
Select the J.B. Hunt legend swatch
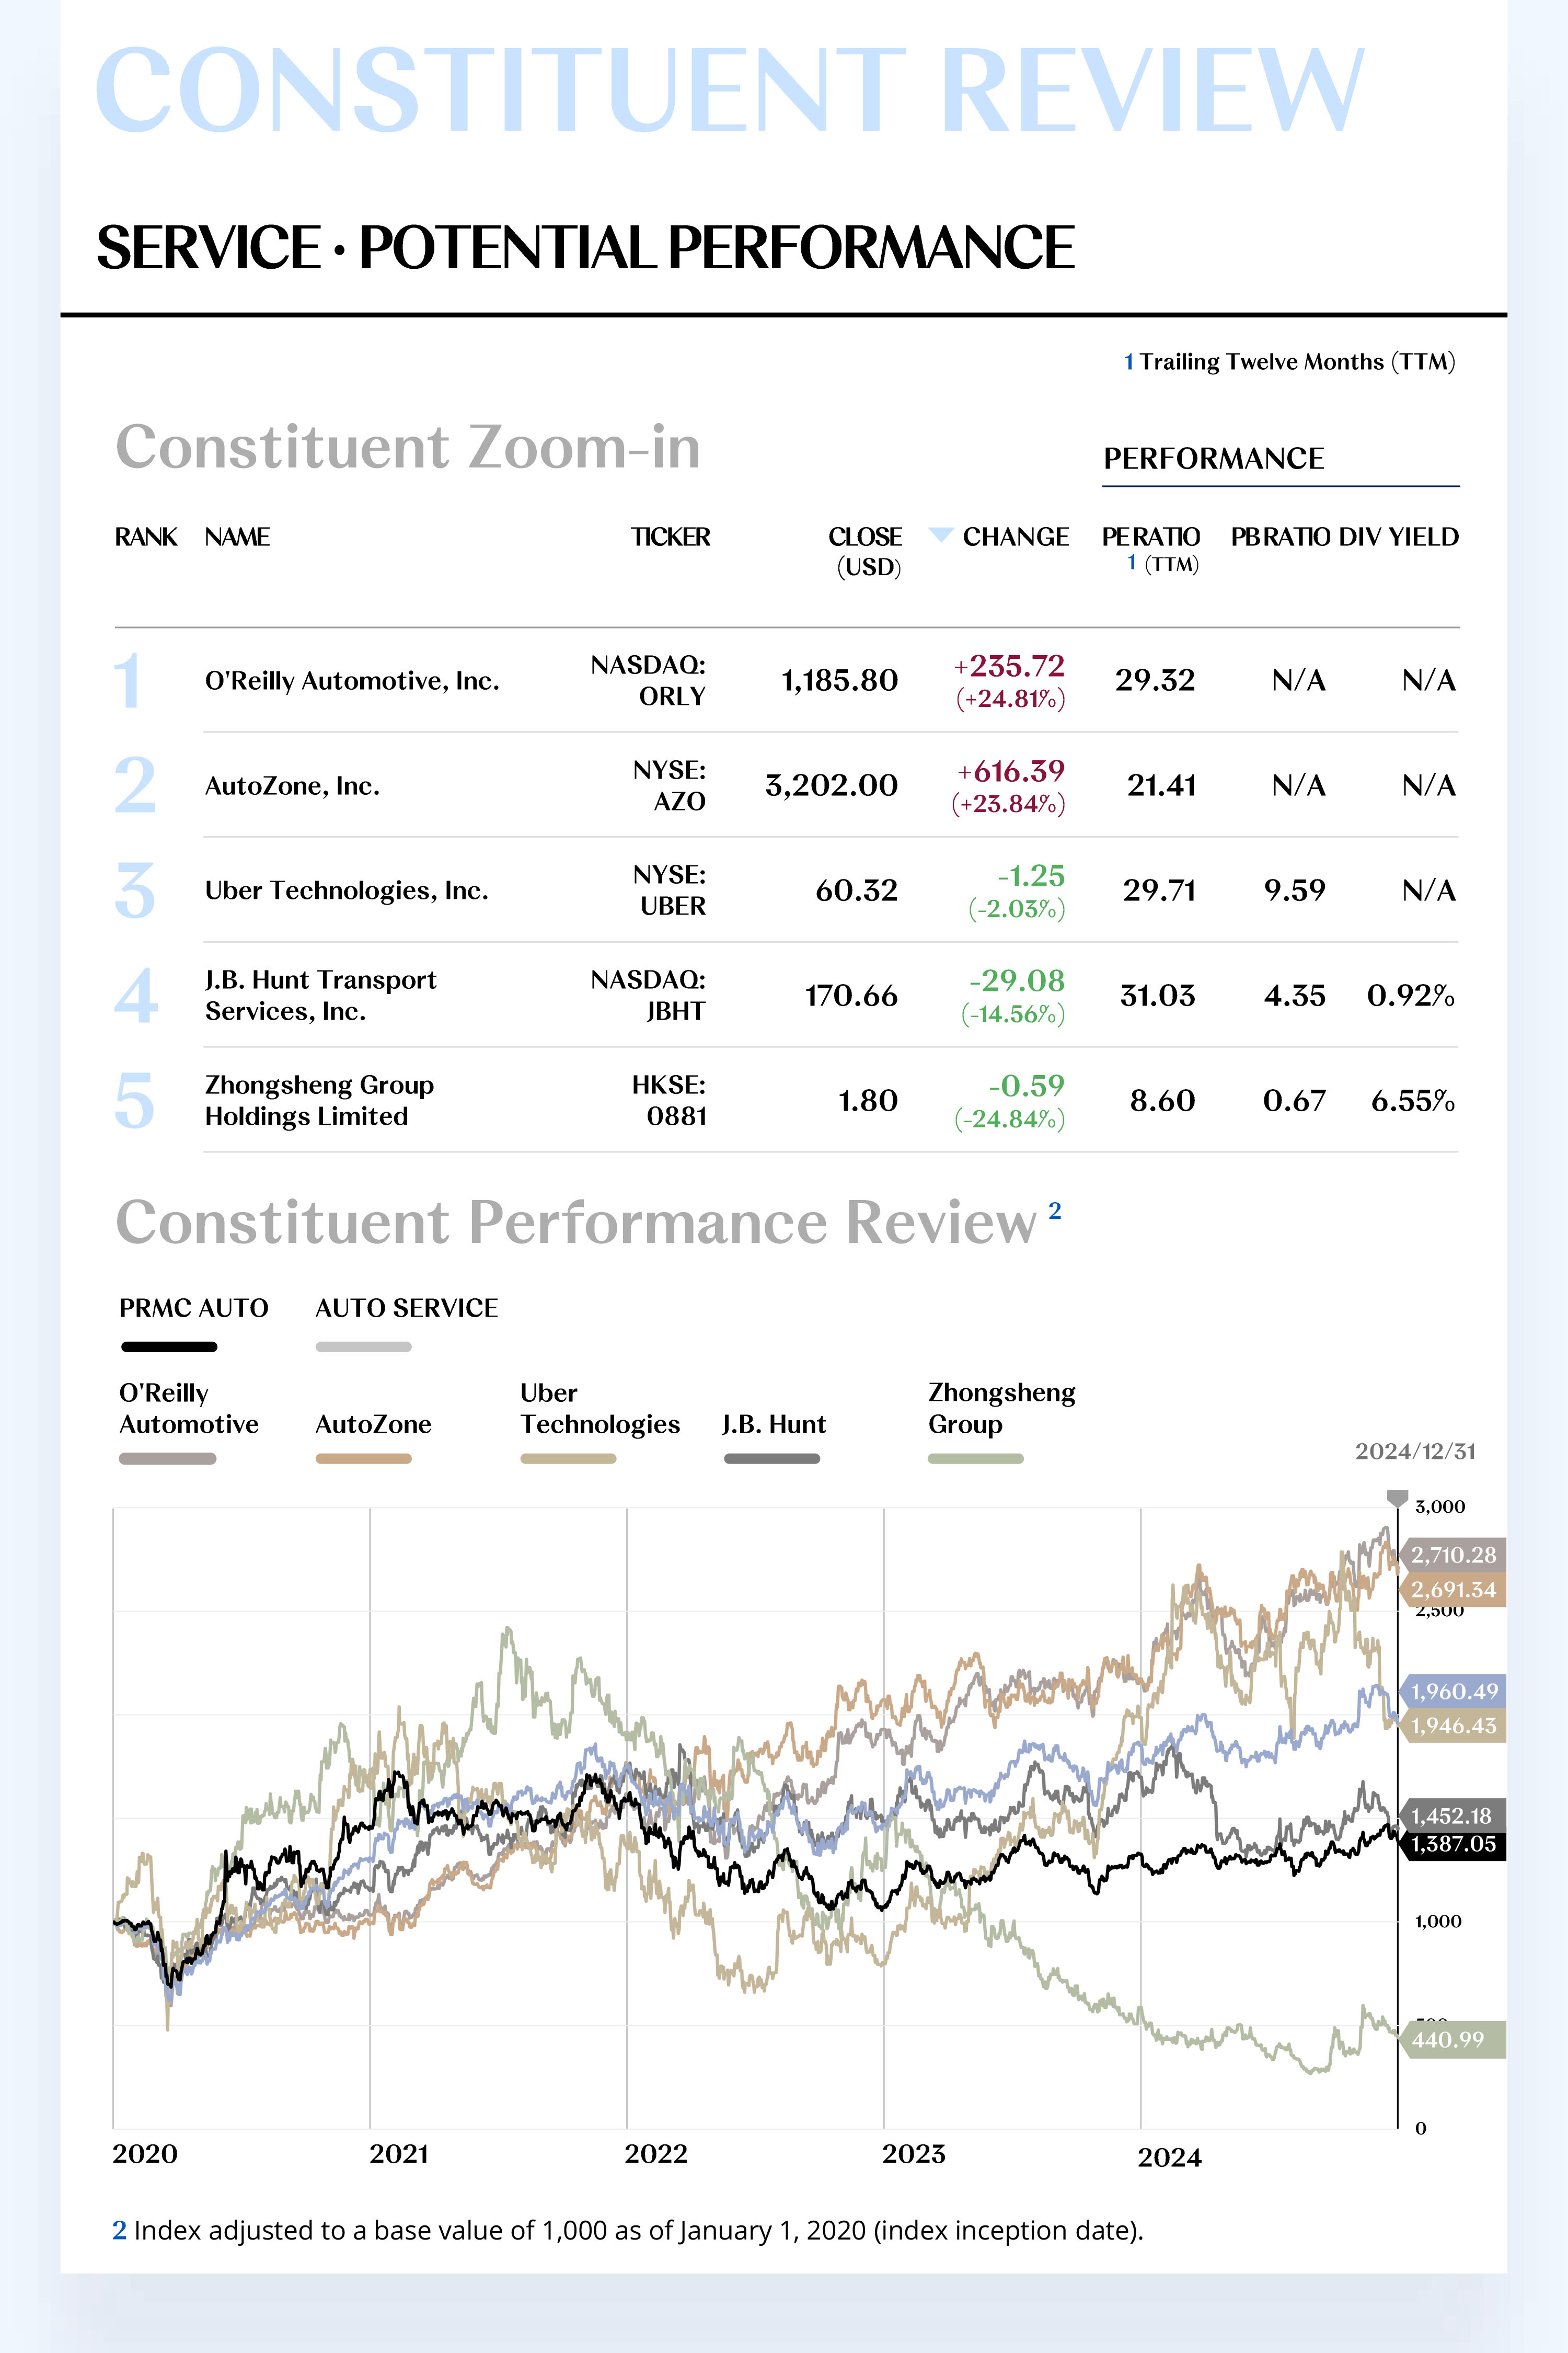pyautogui.click(x=771, y=1459)
